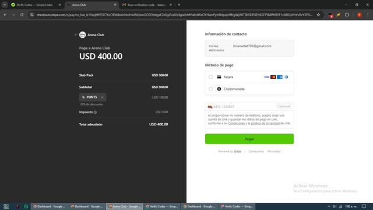The height and width of the screenshot is (210, 373).
Task: Click the card icon beside Tarjeta
Action: (219, 77)
